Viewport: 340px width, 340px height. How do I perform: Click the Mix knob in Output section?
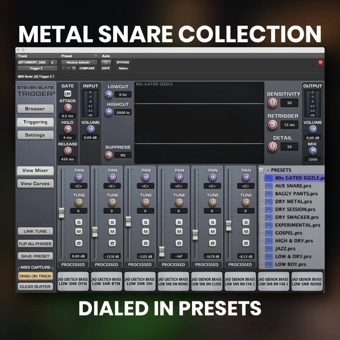[x=313, y=151]
